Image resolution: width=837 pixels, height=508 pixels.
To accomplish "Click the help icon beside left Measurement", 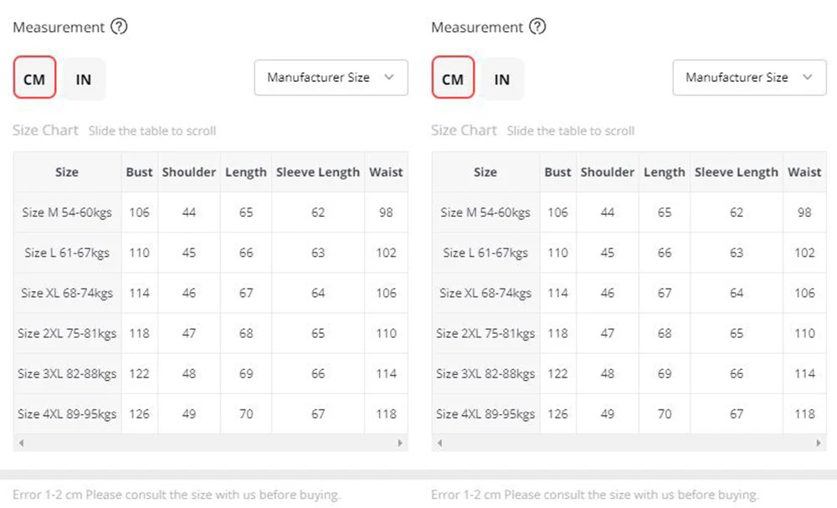I will 120,27.
